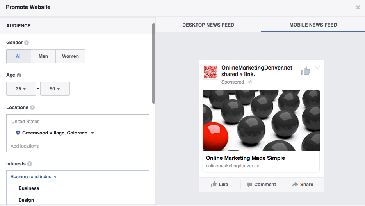Click the Online Marketing Made Simple headline

pyautogui.click(x=245, y=158)
